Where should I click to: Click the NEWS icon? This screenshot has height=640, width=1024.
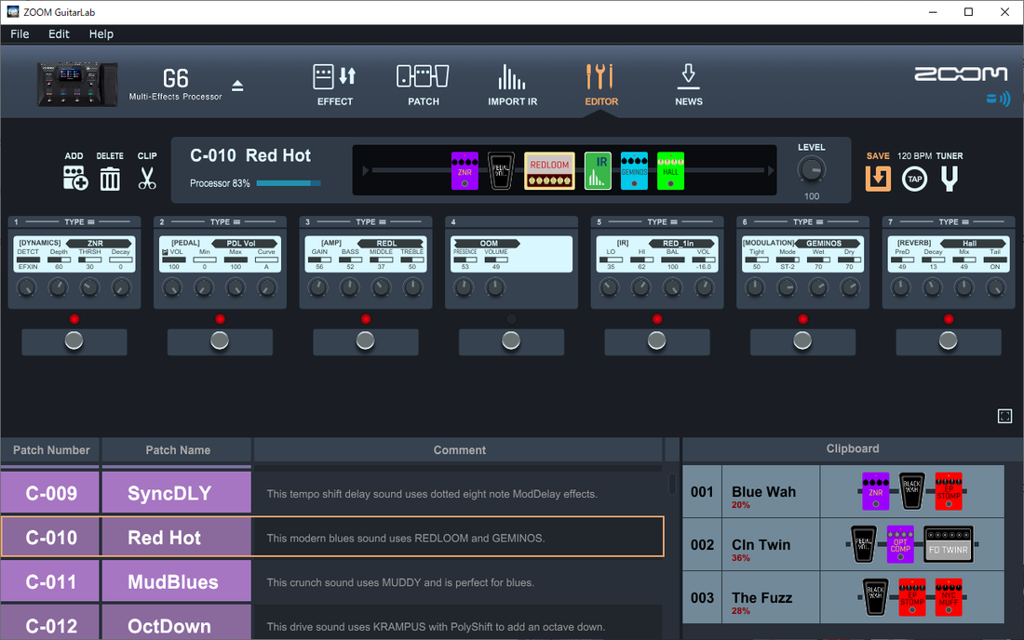coord(688,84)
